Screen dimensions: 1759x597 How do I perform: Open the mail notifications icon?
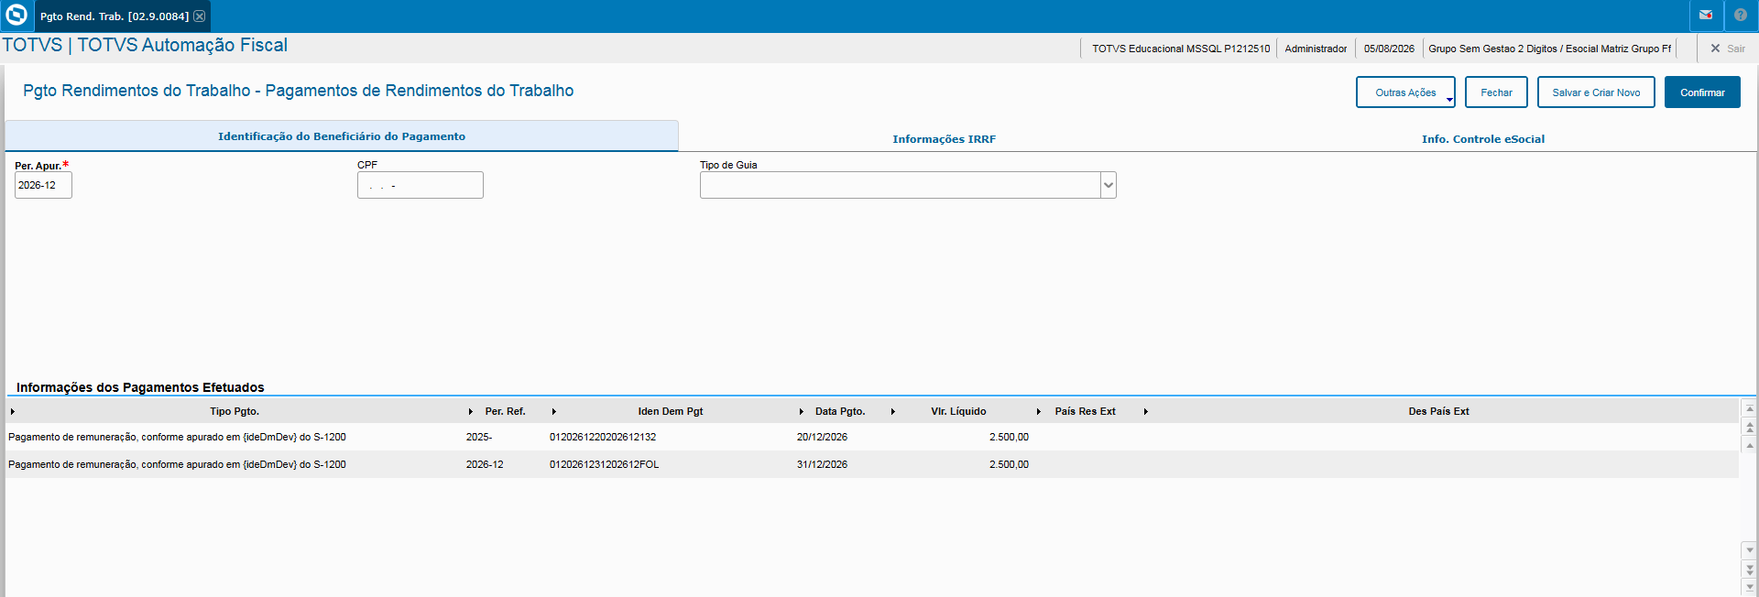click(1706, 16)
